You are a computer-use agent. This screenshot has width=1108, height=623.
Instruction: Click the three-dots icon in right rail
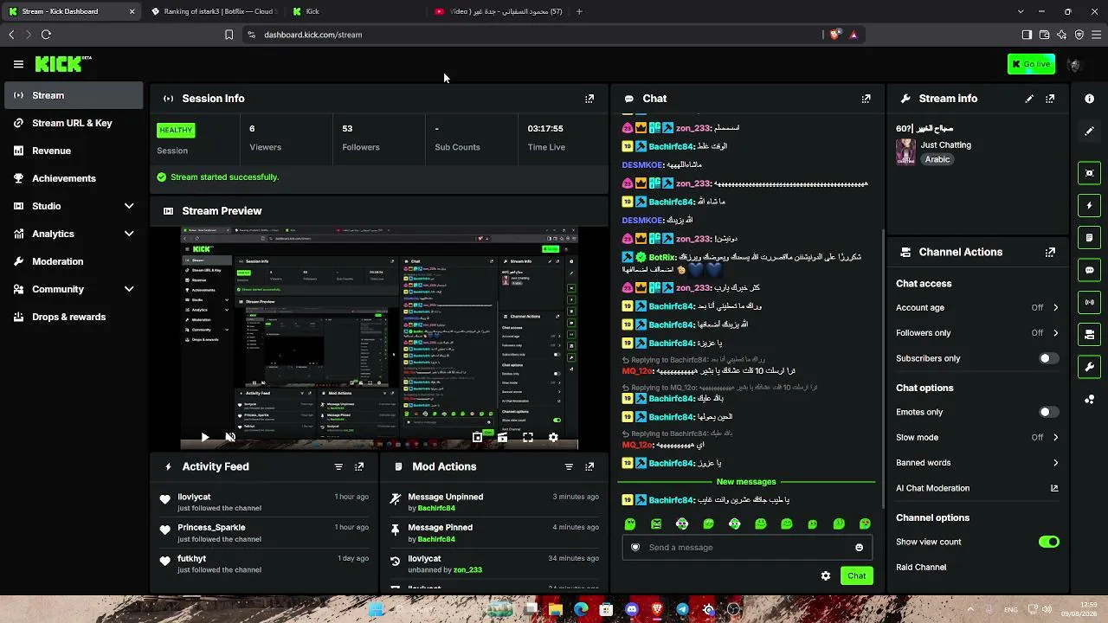coord(1090,399)
